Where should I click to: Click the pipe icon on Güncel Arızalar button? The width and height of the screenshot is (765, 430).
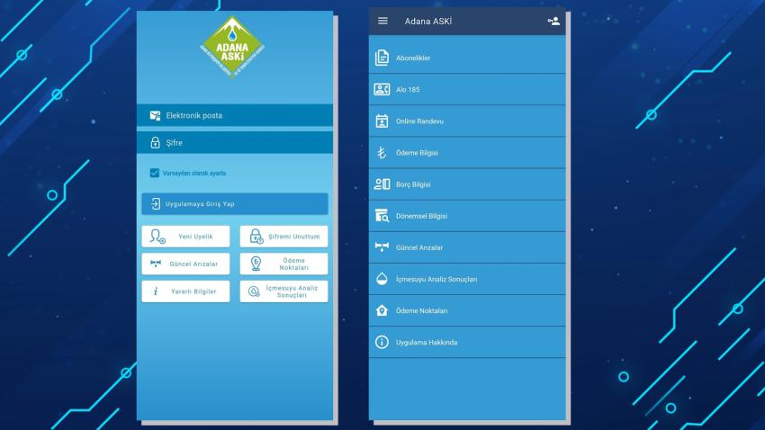[x=156, y=264]
